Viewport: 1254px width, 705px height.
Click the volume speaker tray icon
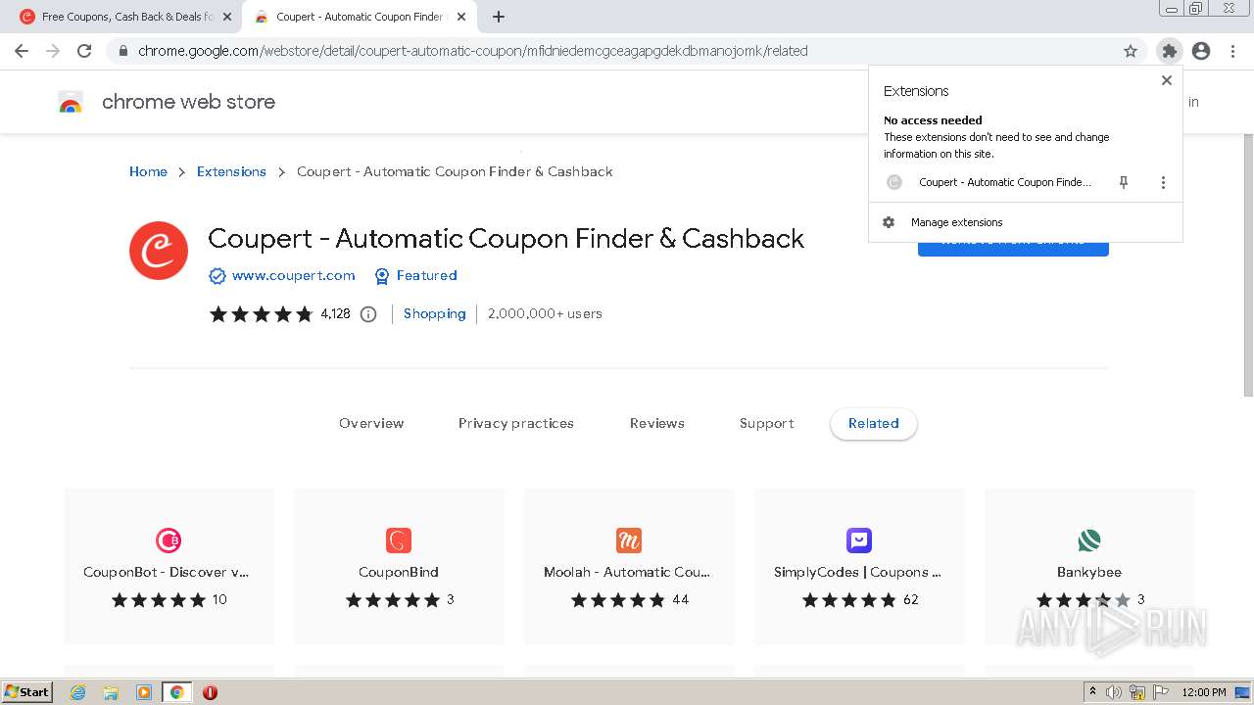pyautogui.click(x=1115, y=692)
